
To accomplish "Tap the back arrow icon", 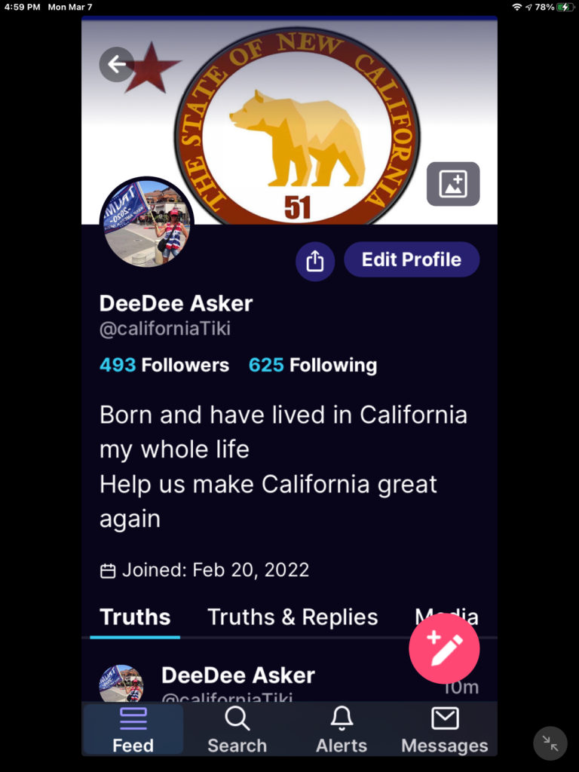I will pyautogui.click(x=117, y=65).
